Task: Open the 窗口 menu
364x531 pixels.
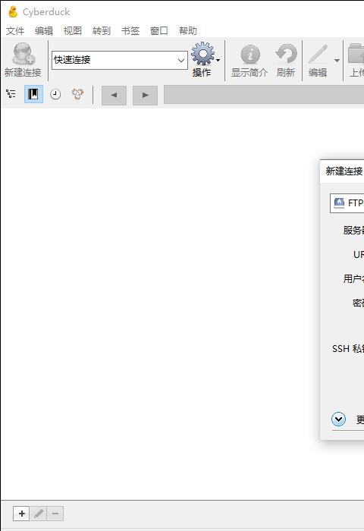Action: click(x=159, y=31)
